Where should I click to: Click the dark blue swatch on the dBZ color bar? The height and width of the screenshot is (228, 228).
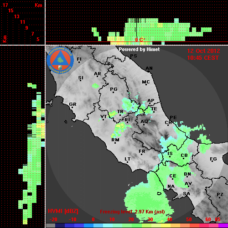coord(60,225)
